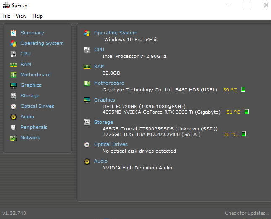Click Gigabyte Technology B460 HD3 motherboard text
271x219 pixels.
160,90
